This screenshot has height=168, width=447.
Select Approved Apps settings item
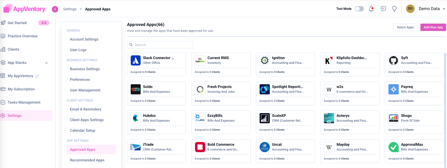coord(91,149)
